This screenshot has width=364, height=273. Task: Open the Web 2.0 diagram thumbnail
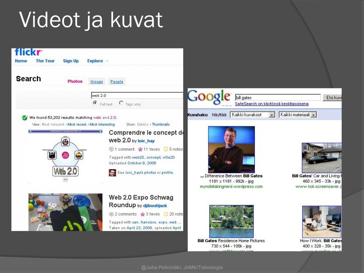click(66, 157)
